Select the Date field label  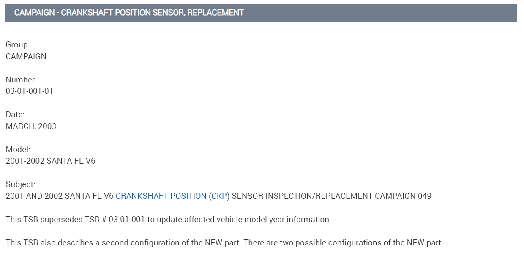[x=15, y=115]
